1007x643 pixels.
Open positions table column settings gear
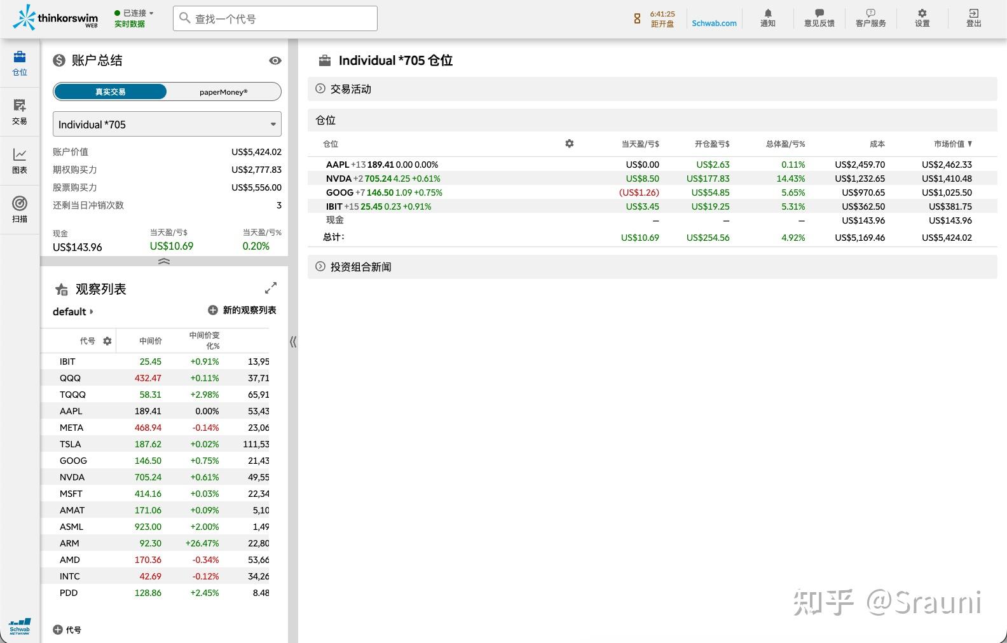click(x=570, y=144)
